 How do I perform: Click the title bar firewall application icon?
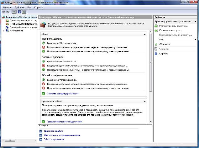[3, 3]
